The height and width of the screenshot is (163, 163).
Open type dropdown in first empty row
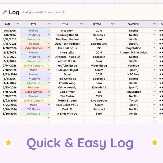coord(49,118)
